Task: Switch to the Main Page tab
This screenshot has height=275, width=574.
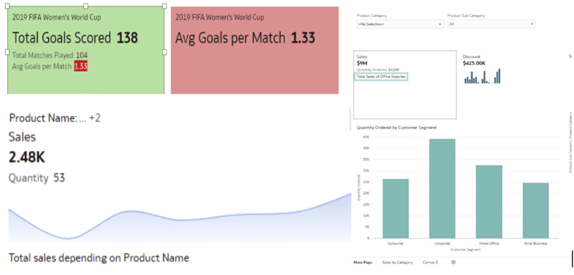Action: pyautogui.click(x=363, y=263)
